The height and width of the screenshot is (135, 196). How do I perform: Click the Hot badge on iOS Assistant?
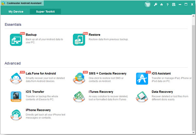(x=148, y=72)
